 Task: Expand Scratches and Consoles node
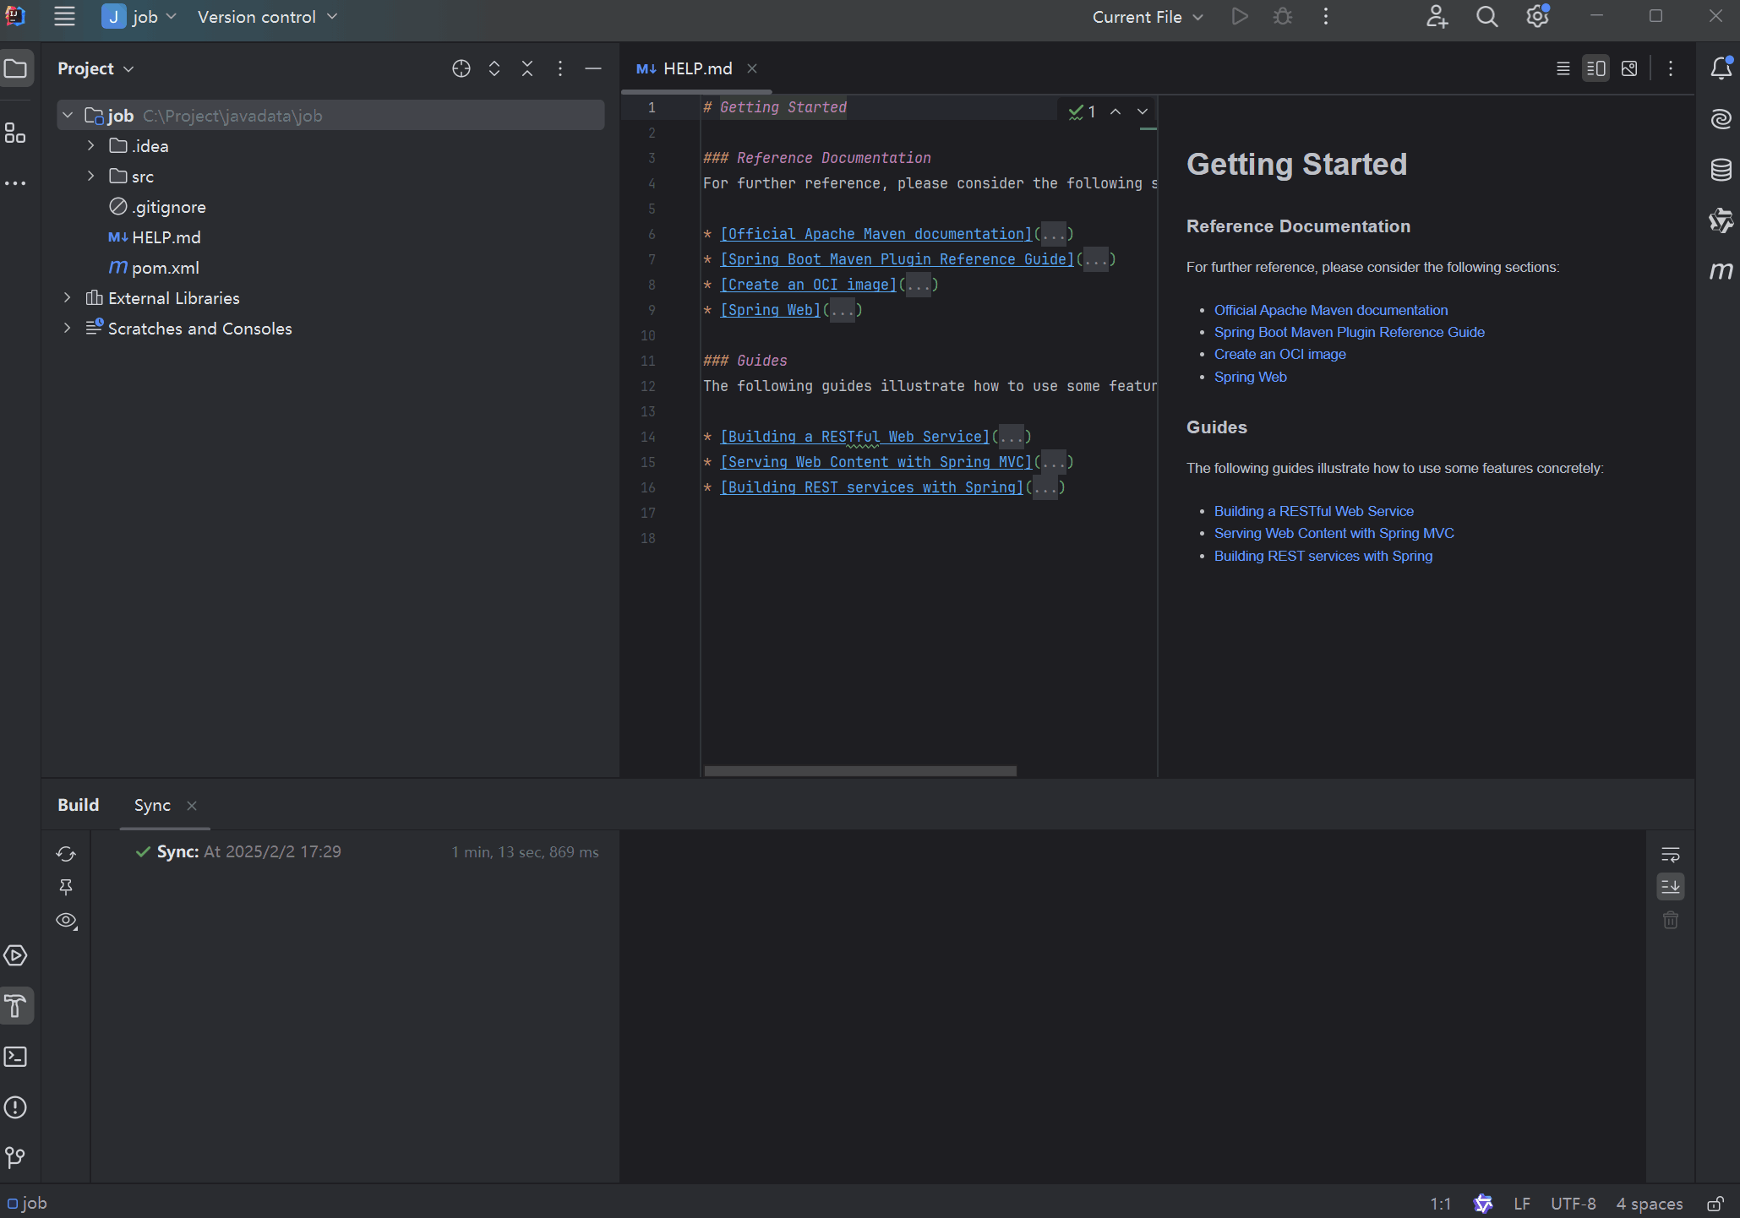coord(68,328)
